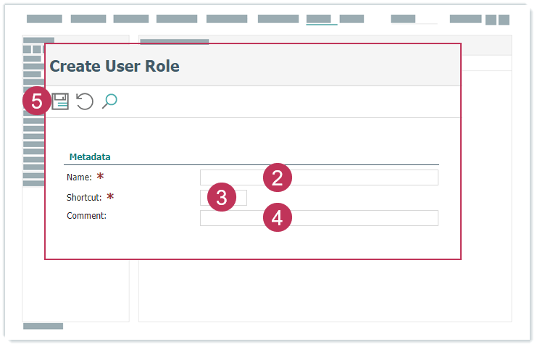Screen dimensions: 537x347
Task: Click the numbered callout 5 badge
Action: (x=37, y=101)
